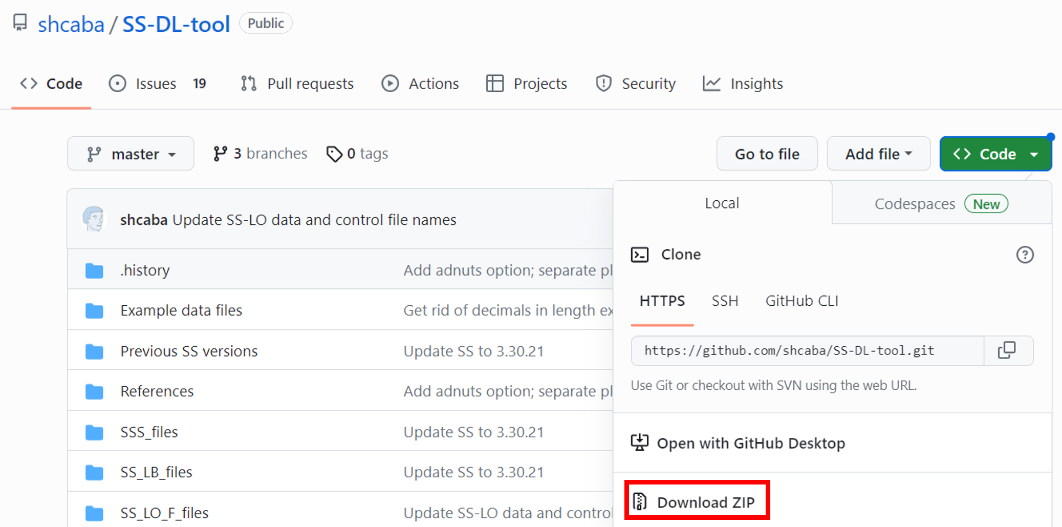This screenshot has height=527, width=1062.
Task: Select the Code tab
Action: point(51,83)
